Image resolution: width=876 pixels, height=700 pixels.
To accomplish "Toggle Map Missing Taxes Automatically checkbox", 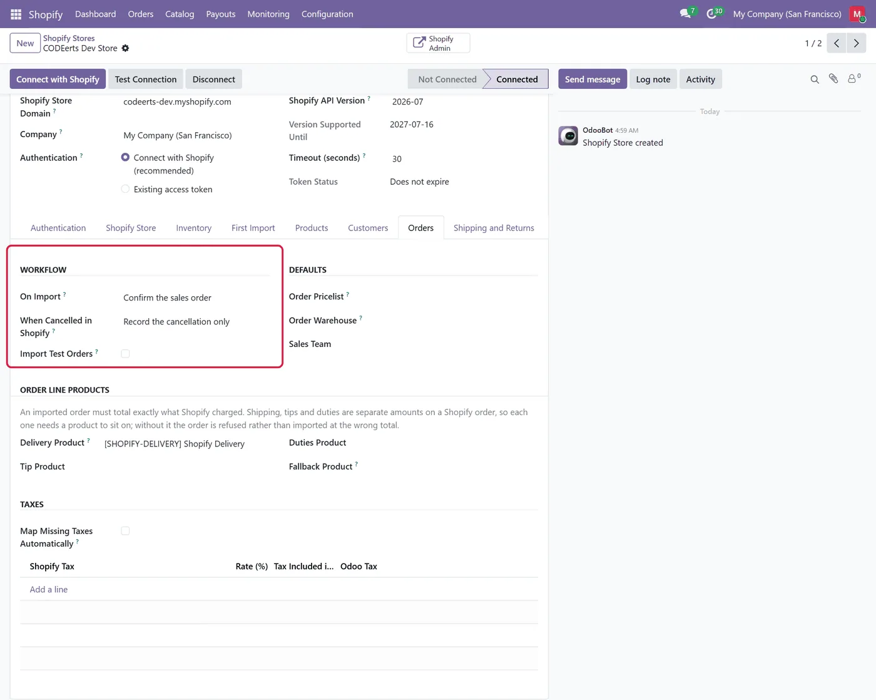I will click(125, 531).
